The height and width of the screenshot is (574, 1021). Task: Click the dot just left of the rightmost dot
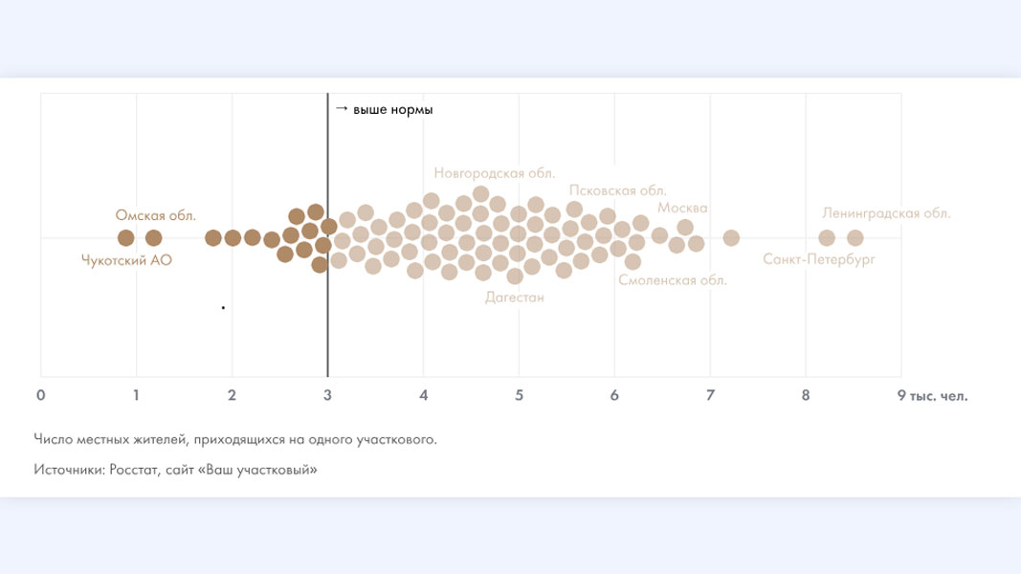coord(827,237)
